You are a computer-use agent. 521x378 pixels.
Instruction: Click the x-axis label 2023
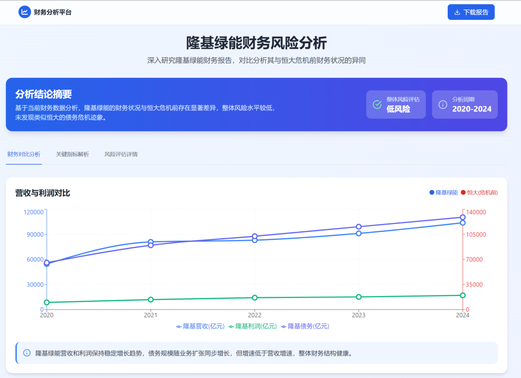coord(358,315)
